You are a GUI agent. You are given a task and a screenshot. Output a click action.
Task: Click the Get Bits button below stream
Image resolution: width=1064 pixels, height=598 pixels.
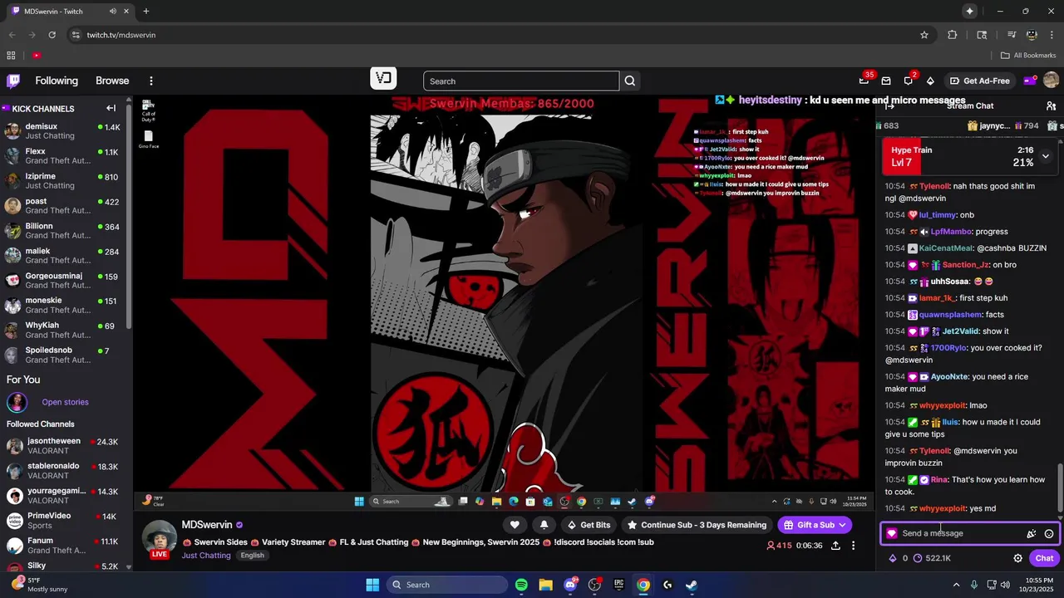click(589, 525)
